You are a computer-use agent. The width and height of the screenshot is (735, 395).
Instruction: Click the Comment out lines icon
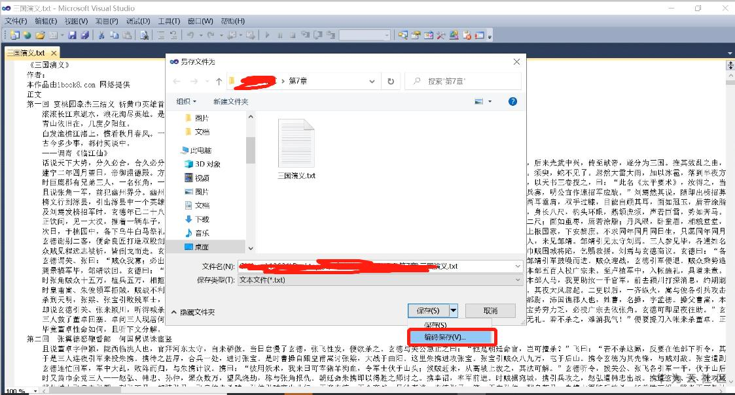pos(161,35)
